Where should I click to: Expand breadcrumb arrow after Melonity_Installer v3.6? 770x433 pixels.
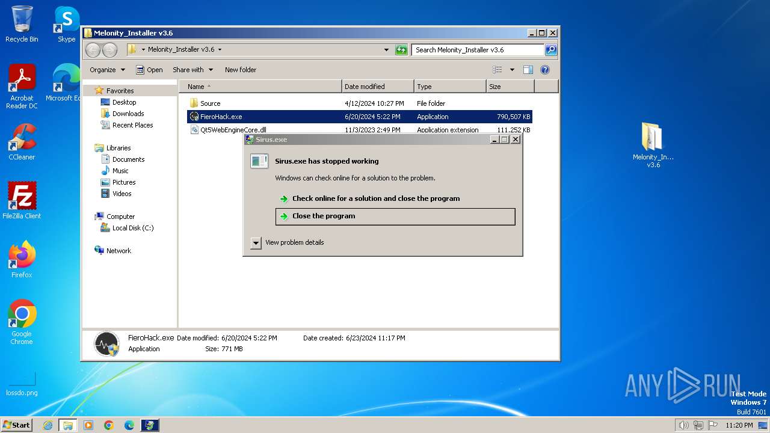pyautogui.click(x=220, y=50)
